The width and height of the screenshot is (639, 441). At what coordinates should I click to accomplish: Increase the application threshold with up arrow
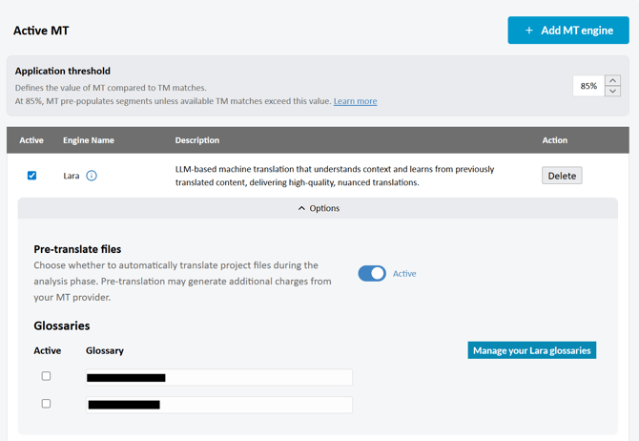(x=613, y=80)
